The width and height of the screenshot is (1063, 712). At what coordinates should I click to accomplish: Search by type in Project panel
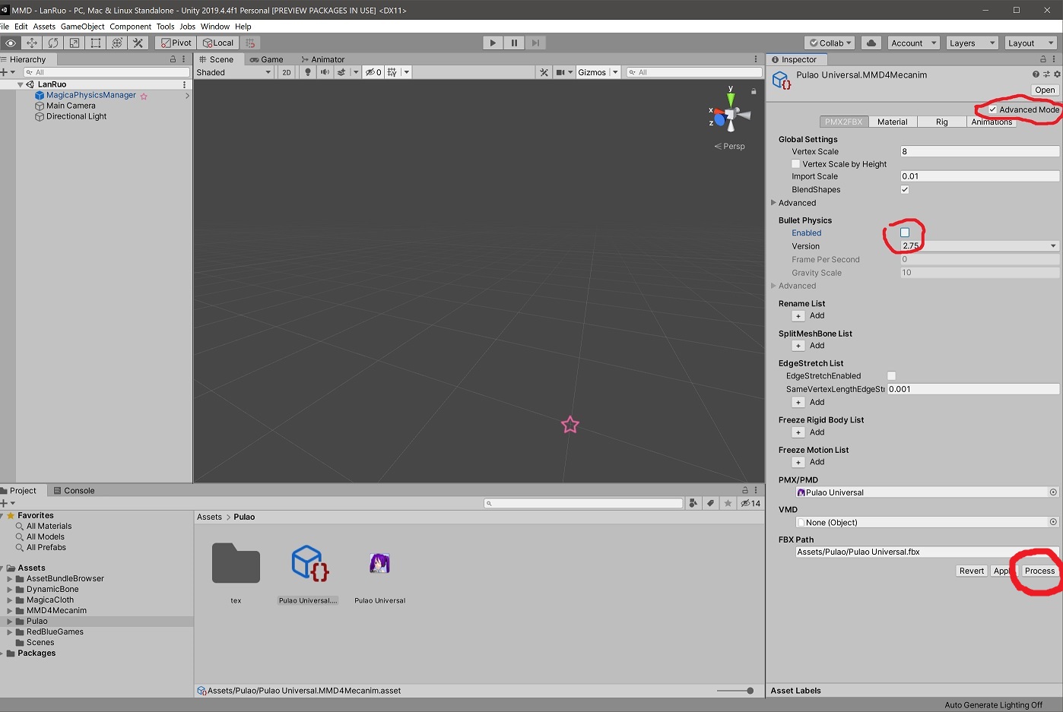point(693,503)
